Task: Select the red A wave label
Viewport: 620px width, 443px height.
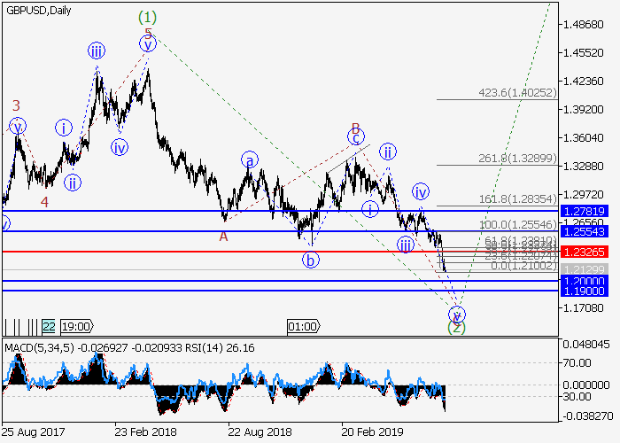Action: [x=223, y=236]
